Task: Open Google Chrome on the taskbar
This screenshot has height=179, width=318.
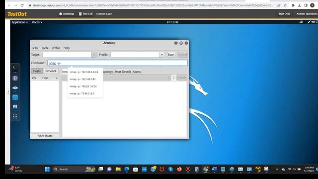Action: click(205, 169)
